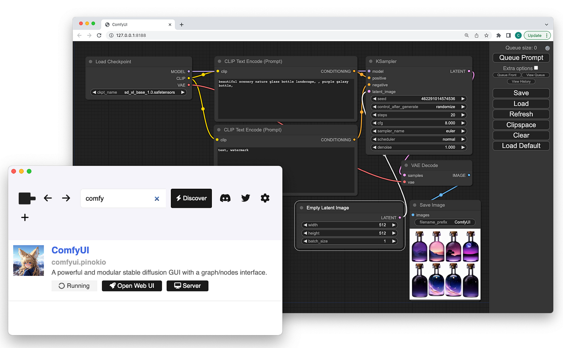Viewport: 563px width, 348px height.
Task: Select the ComfyUI browser tab
Action: [133, 24]
